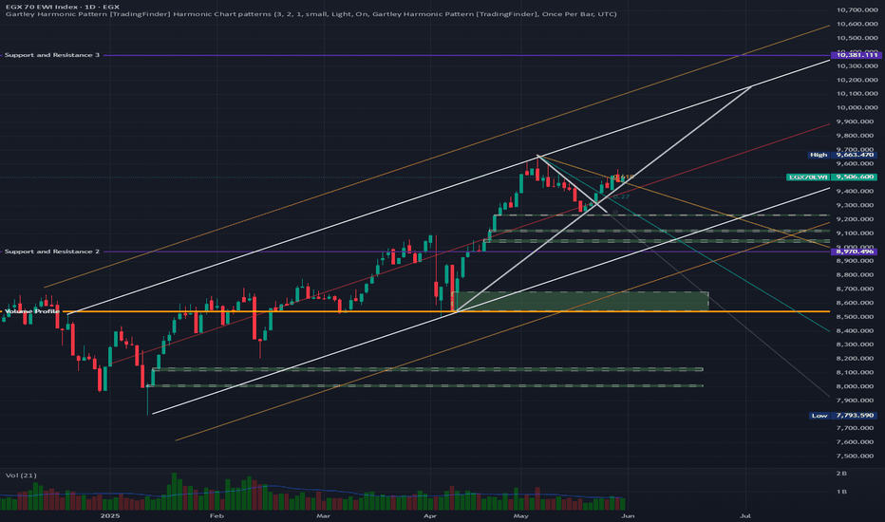Click the 2025 label on time axis
Image resolution: width=885 pixels, height=522 pixels.
[110, 515]
